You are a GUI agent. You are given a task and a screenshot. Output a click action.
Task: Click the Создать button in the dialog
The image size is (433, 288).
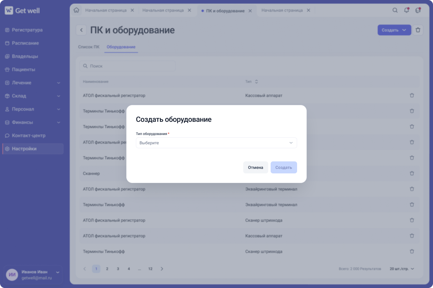tap(284, 167)
